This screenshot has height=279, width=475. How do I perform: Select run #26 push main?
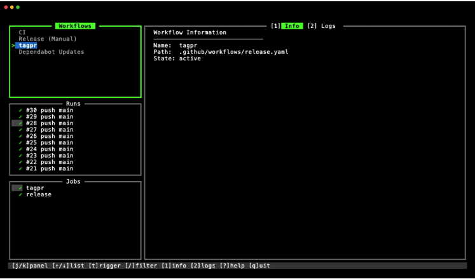tap(45, 136)
